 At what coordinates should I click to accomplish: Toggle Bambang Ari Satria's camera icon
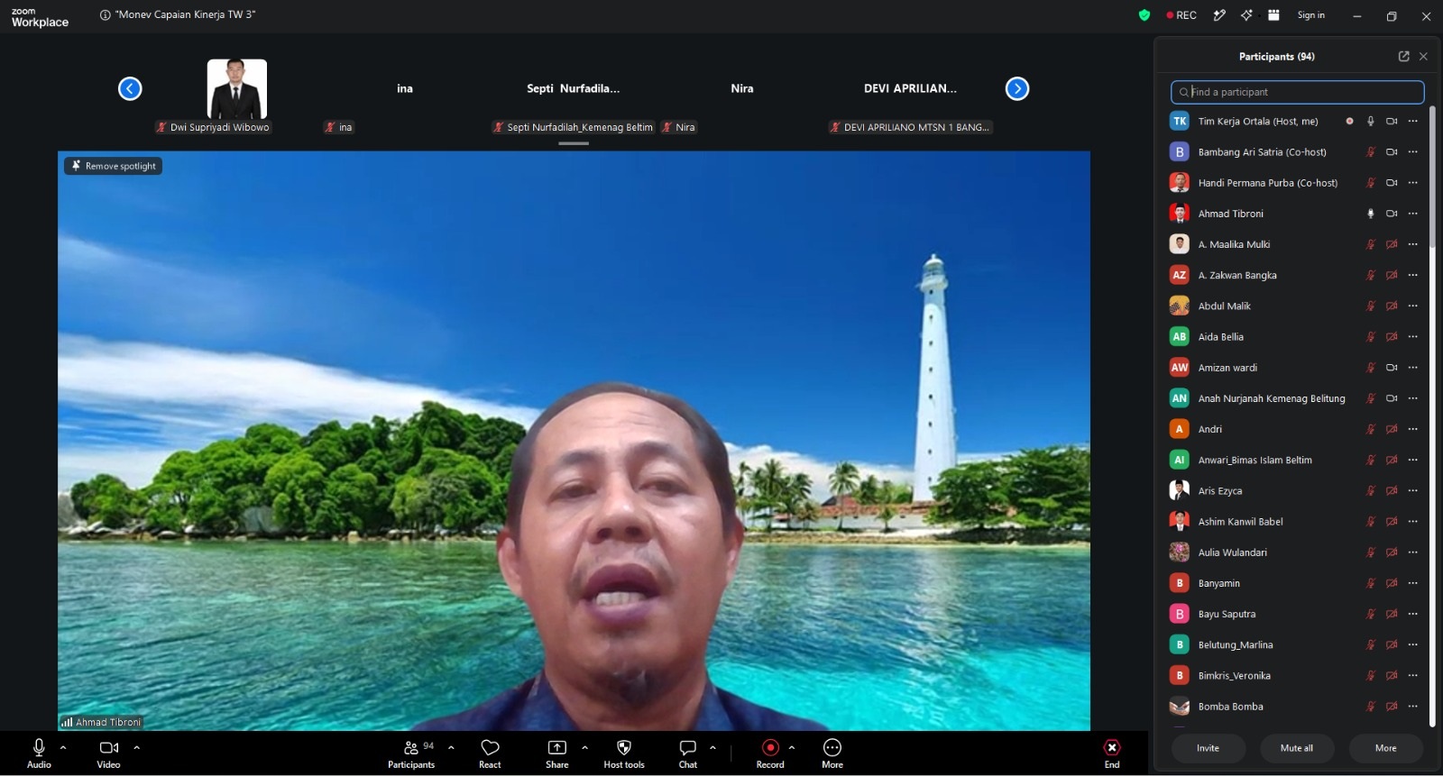(x=1392, y=152)
